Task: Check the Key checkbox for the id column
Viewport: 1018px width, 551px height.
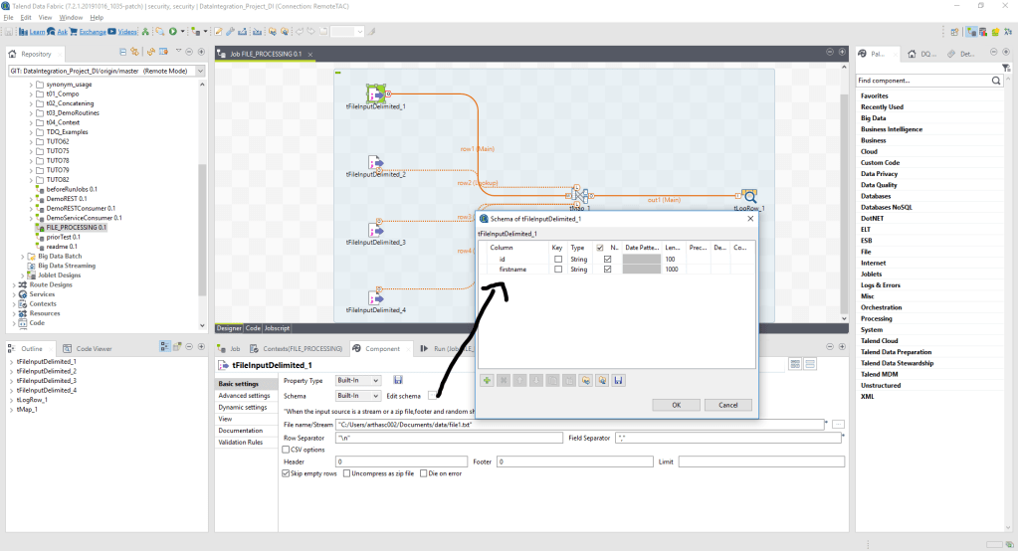Action: click(557, 259)
